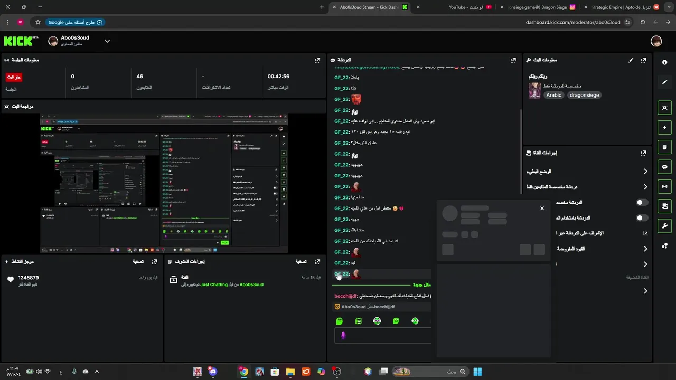Viewport: 676px width, 380px height.
Task: Click the Arabic language tag
Action: (x=554, y=95)
